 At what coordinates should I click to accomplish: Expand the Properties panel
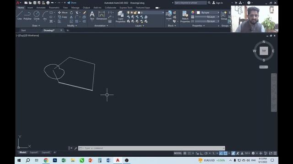(198, 26)
